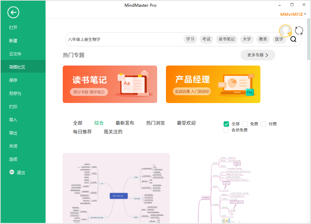The width and height of the screenshot is (311, 224).
Task: Open the 读书笔记 topic banner
Action: (x=110, y=84)
